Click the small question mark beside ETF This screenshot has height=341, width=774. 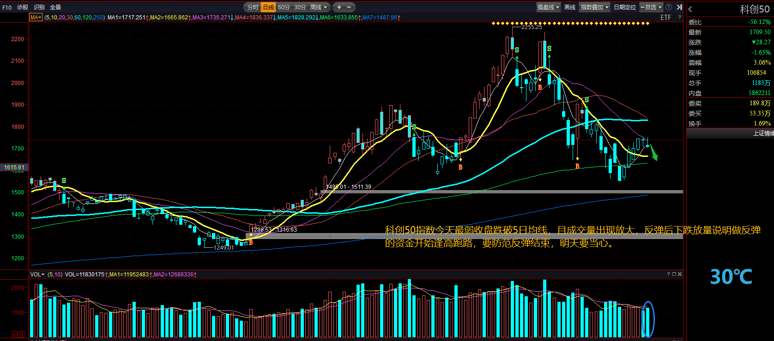click(679, 18)
